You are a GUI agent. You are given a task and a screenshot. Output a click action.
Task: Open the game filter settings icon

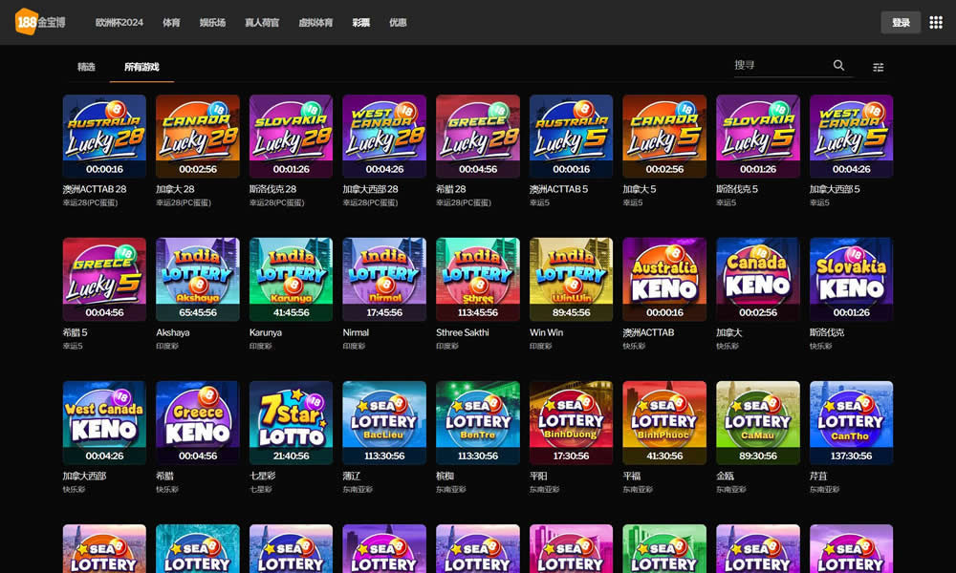(878, 67)
